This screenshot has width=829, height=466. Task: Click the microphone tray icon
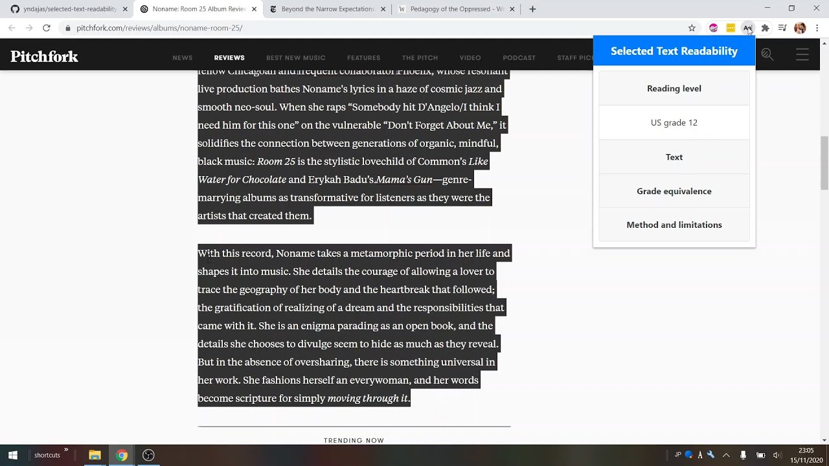pos(743,455)
